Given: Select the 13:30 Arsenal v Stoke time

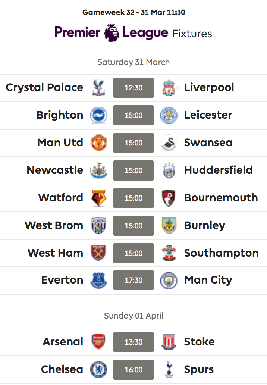Looking at the screenshot, I should (x=133, y=342).
